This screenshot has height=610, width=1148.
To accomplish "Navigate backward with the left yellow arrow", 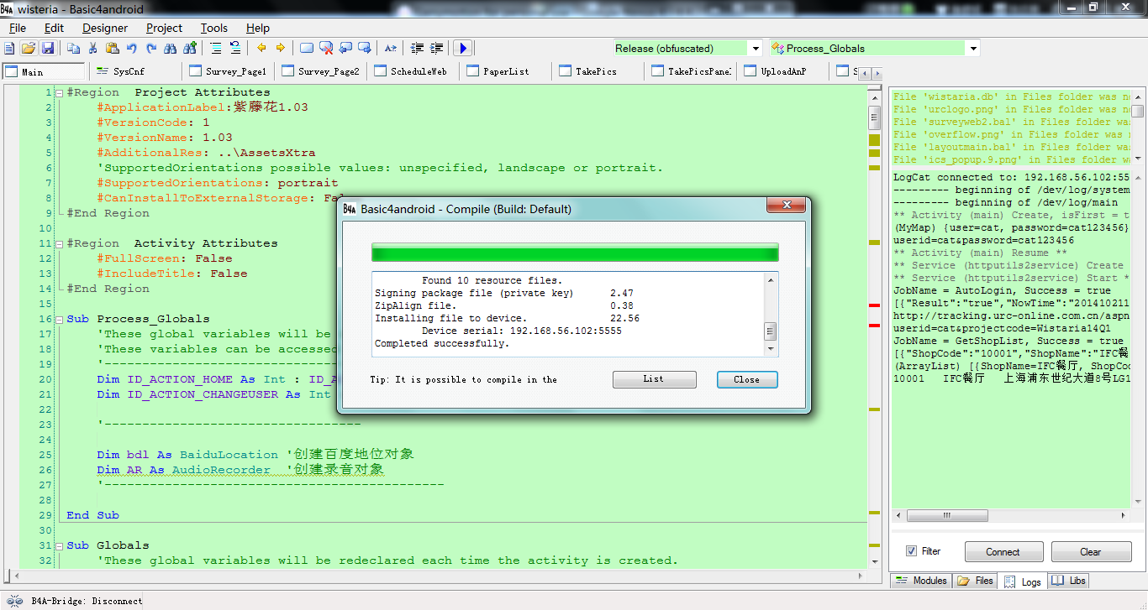I will click(261, 48).
